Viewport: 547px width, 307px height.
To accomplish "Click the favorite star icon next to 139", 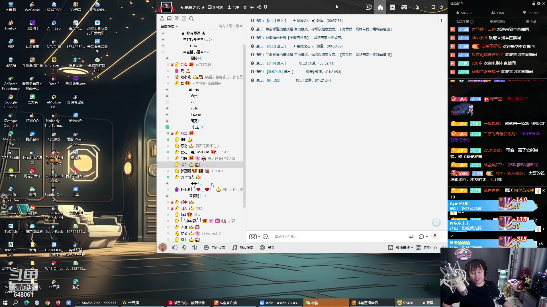I will click(x=245, y=7).
